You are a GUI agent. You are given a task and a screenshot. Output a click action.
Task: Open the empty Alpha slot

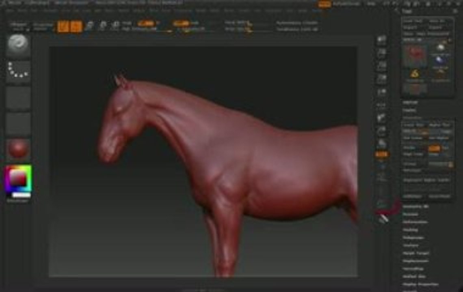pyautogui.click(x=18, y=97)
